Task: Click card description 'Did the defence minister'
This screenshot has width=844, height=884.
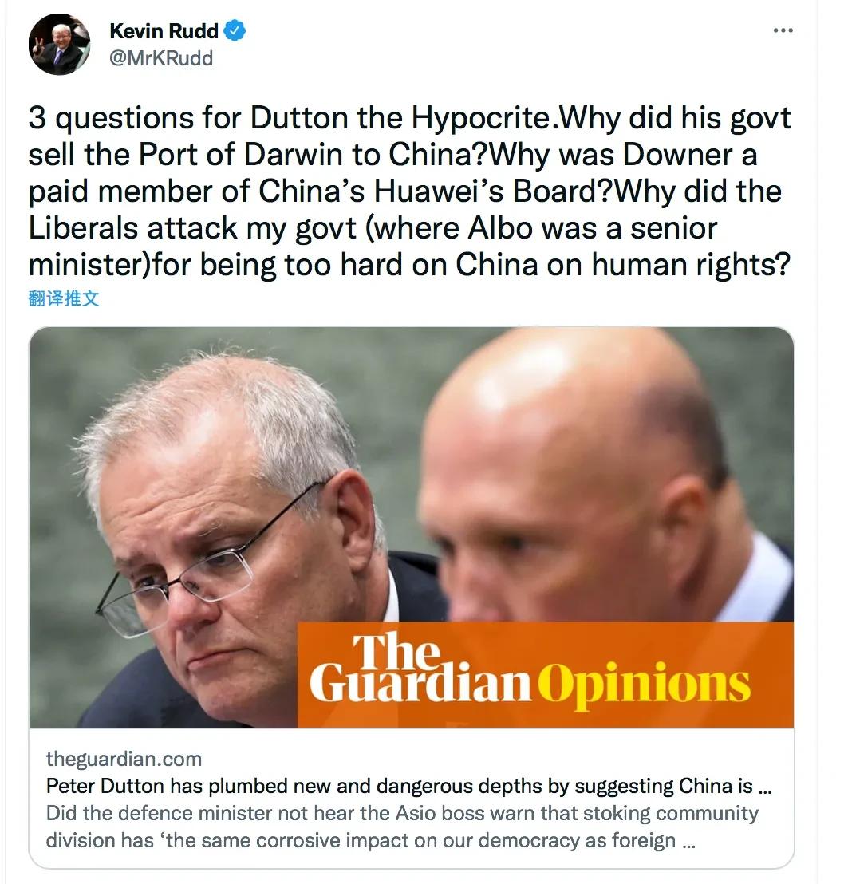Action: coord(402,827)
